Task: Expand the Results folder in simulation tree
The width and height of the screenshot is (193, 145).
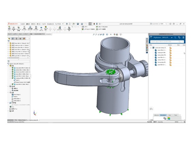Action: tap(9, 111)
